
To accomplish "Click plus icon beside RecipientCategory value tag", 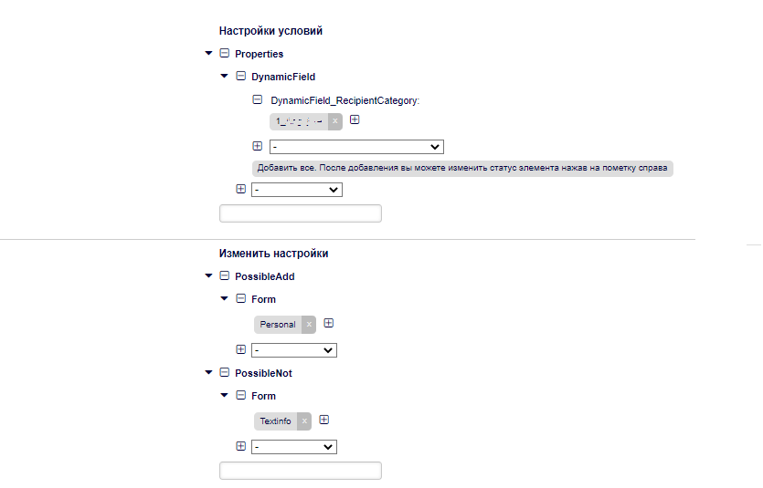I will (355, 119).
